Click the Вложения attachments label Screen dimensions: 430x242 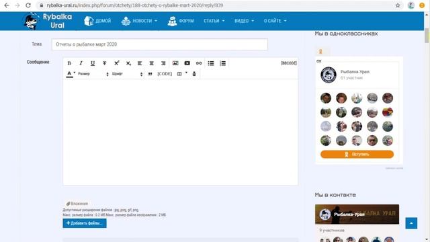coord(77,204)
